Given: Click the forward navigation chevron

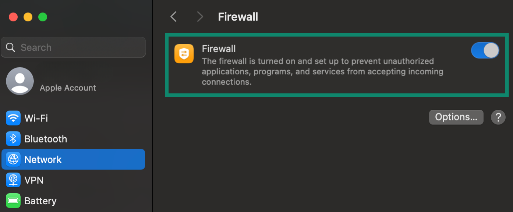Looking at the screenshot, I should 200,17.
